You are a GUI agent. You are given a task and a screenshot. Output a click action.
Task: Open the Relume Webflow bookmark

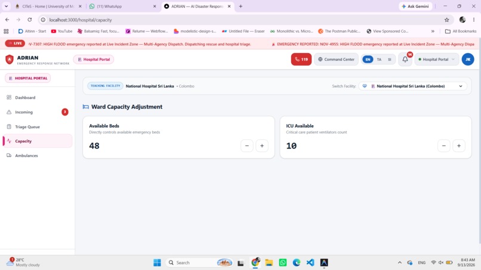point(147,31)
